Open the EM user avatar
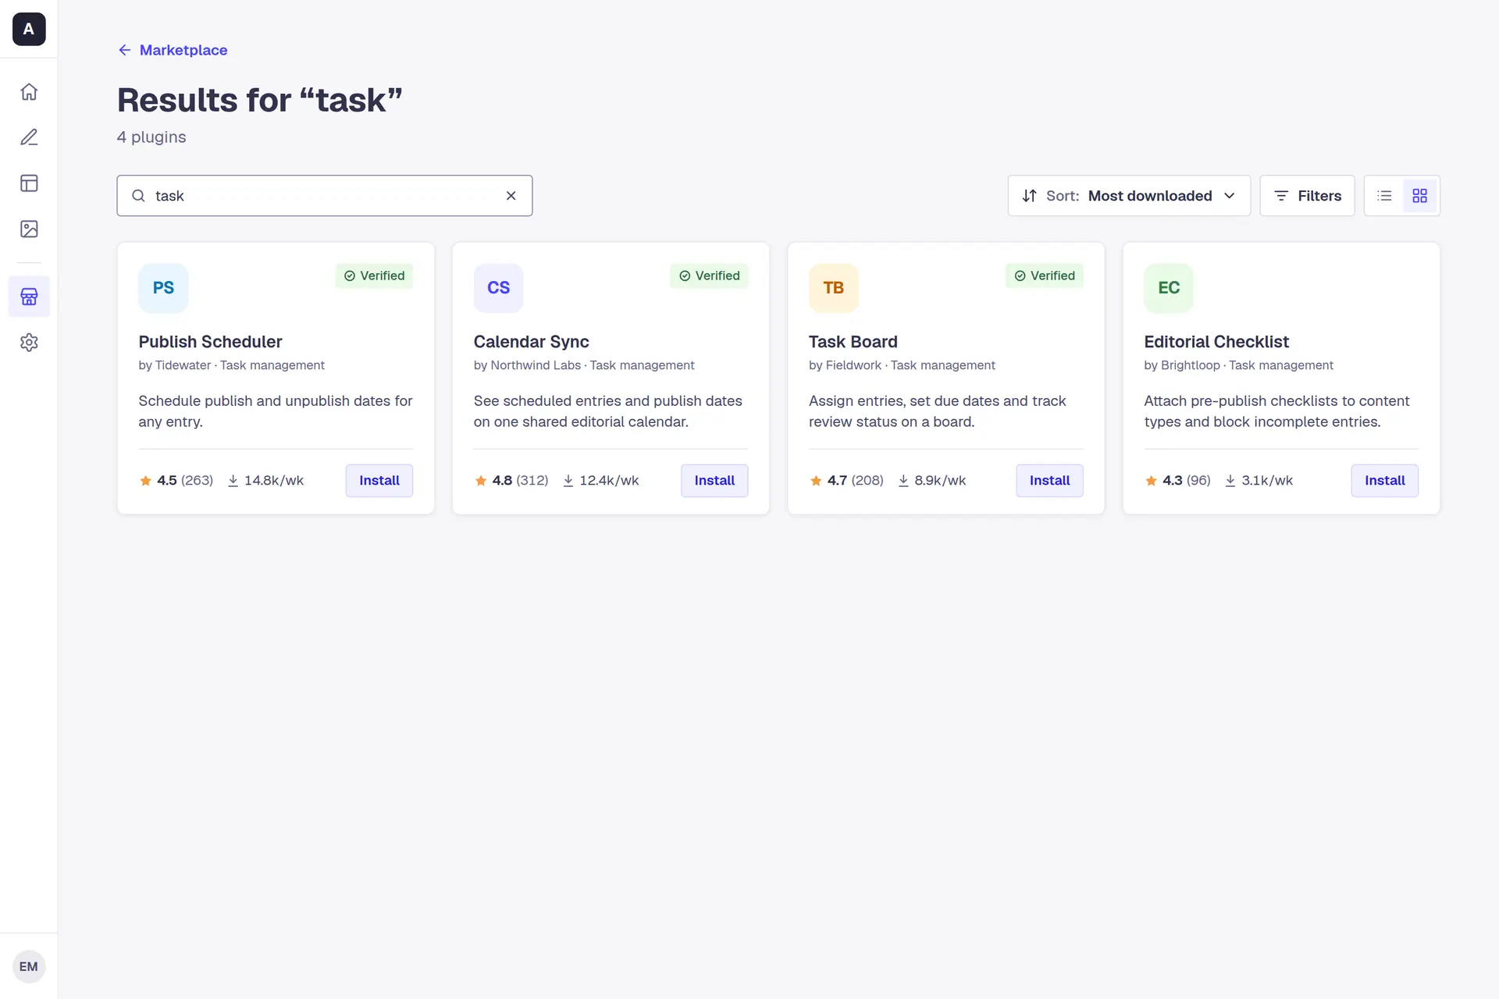The image size is (1499, 999). pyautogui.click(x=29, y=966)
